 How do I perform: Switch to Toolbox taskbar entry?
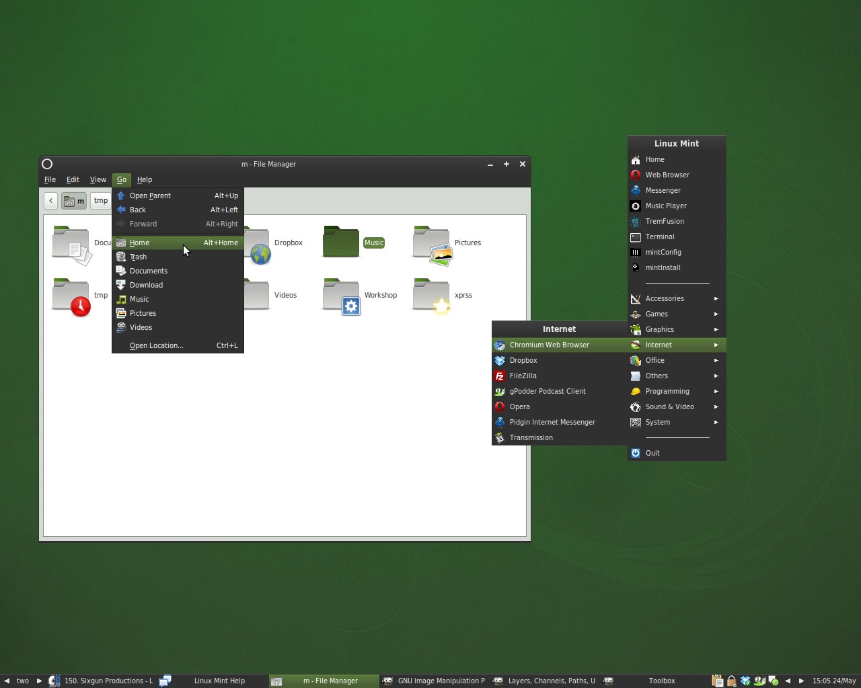tap(654, 681)
